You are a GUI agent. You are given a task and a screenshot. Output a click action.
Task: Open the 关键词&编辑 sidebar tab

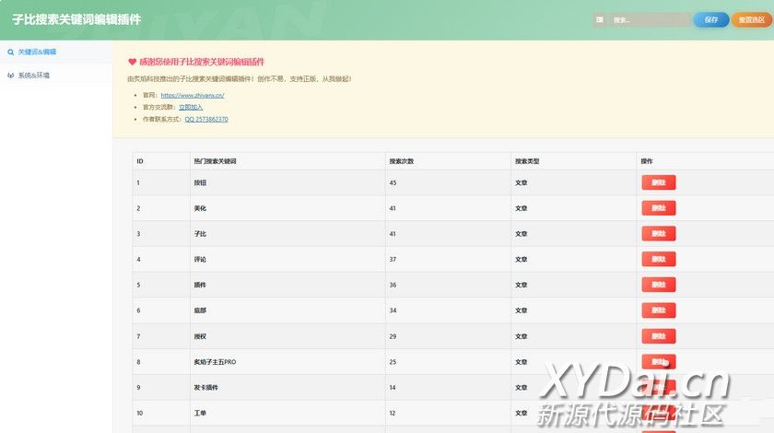click(37, 53)
